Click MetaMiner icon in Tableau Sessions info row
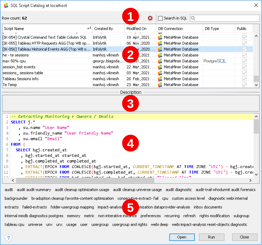 [160, 79]
